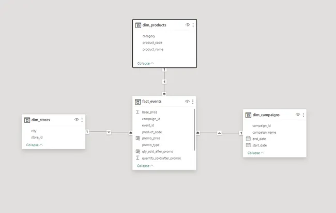Click the many marker right of fact_events
Screen dimensions: 336x213
pyautogui.click(x=198, y=133)
